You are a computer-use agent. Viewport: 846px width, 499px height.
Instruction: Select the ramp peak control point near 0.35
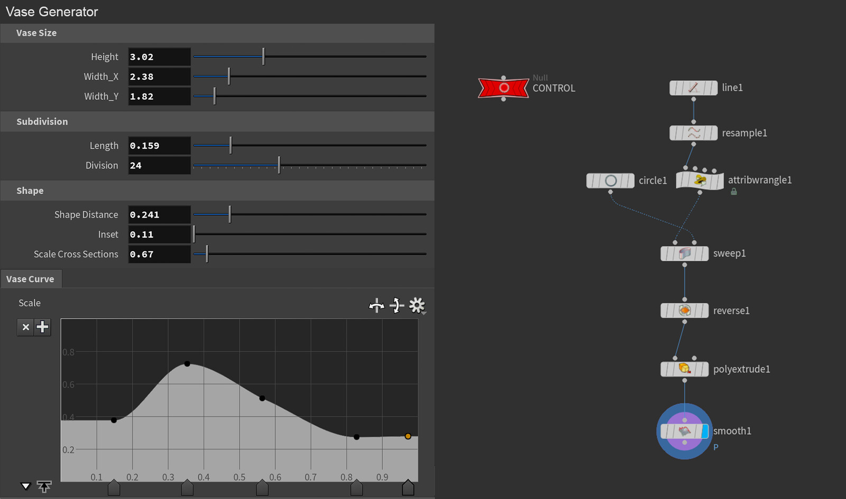pos(187,364)
